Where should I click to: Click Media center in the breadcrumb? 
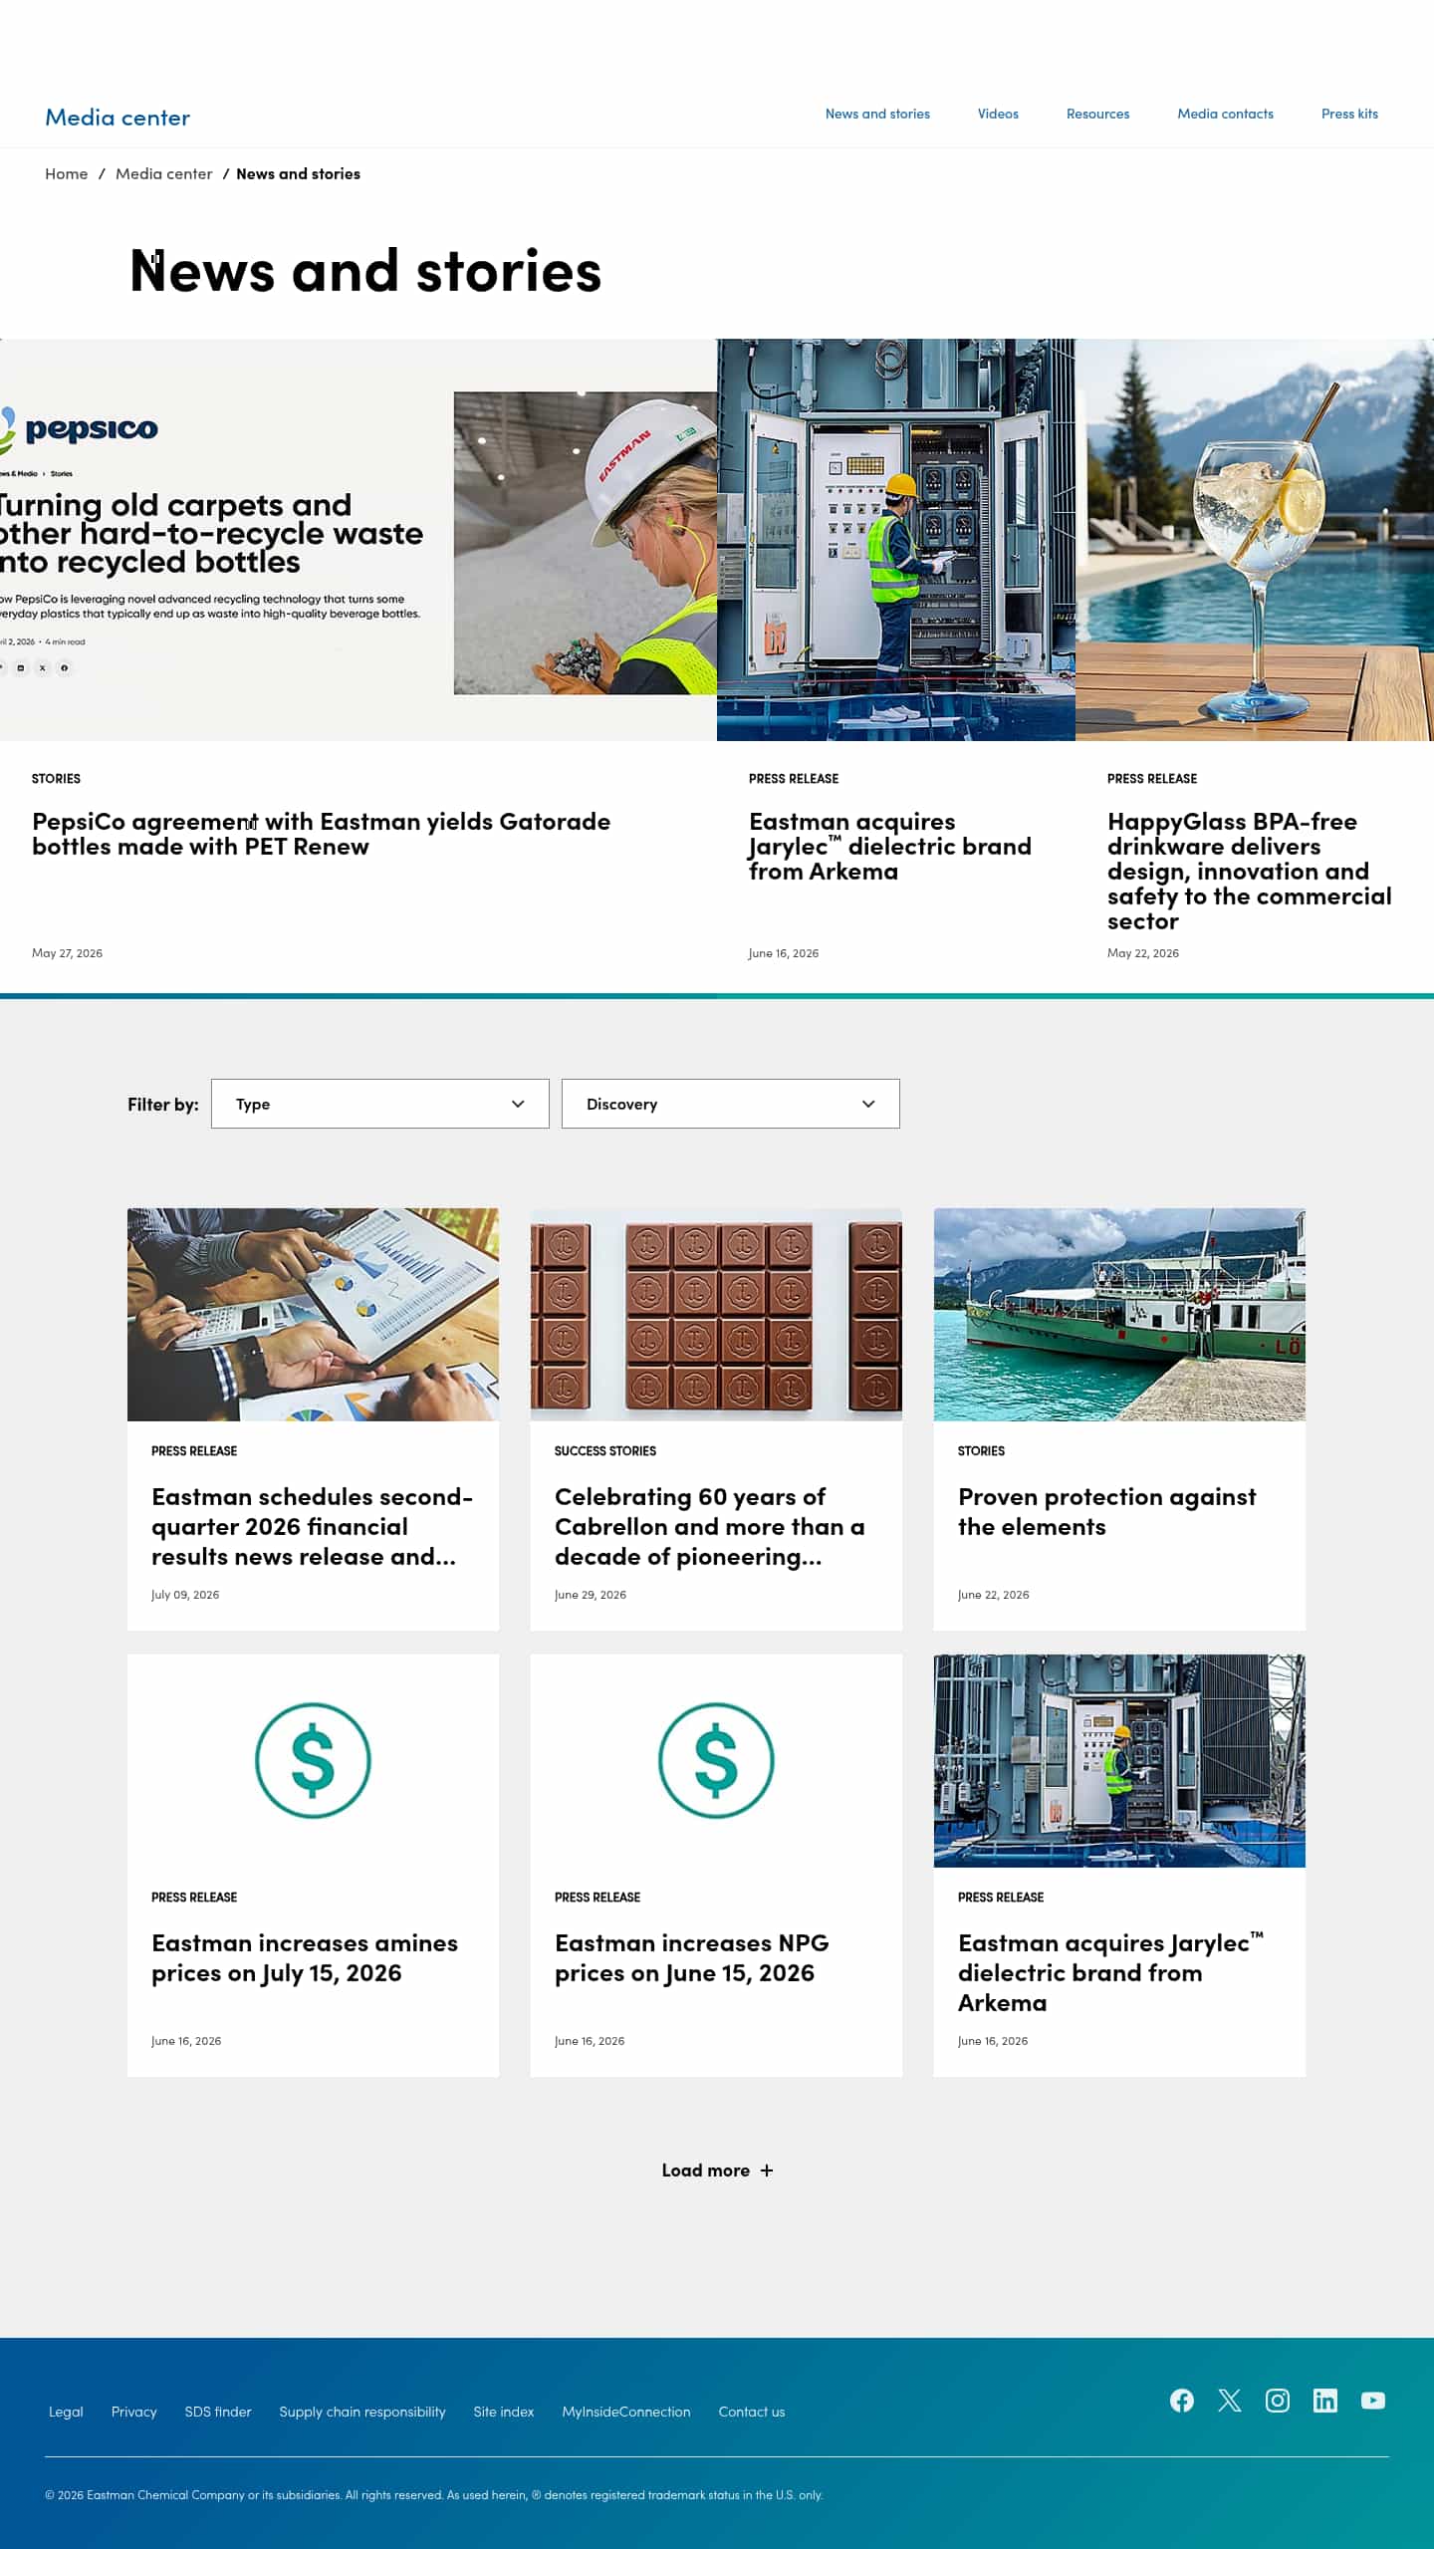click(164, 173)
